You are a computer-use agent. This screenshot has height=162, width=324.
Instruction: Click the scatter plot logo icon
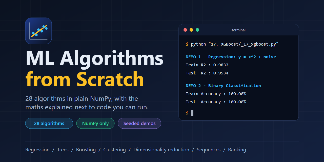pos(38,31)
